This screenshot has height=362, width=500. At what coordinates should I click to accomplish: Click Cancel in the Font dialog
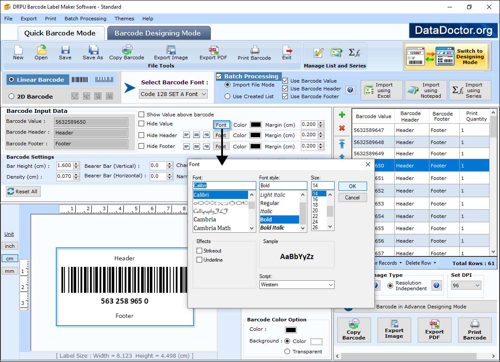(352, 198)
